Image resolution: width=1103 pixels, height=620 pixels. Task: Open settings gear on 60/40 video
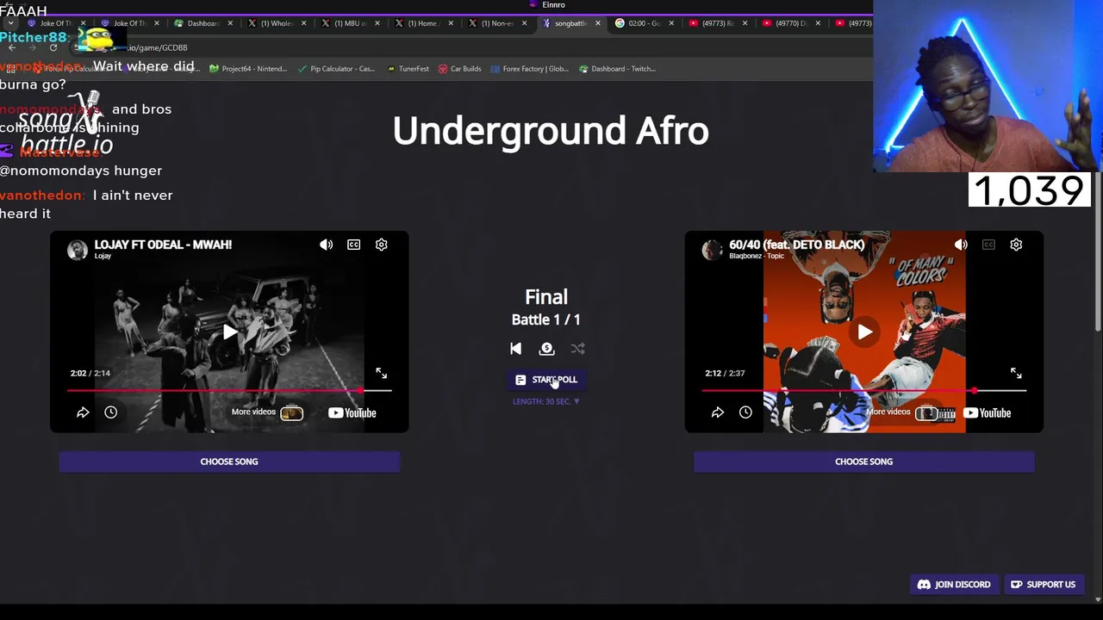[x=1016, y=245]
